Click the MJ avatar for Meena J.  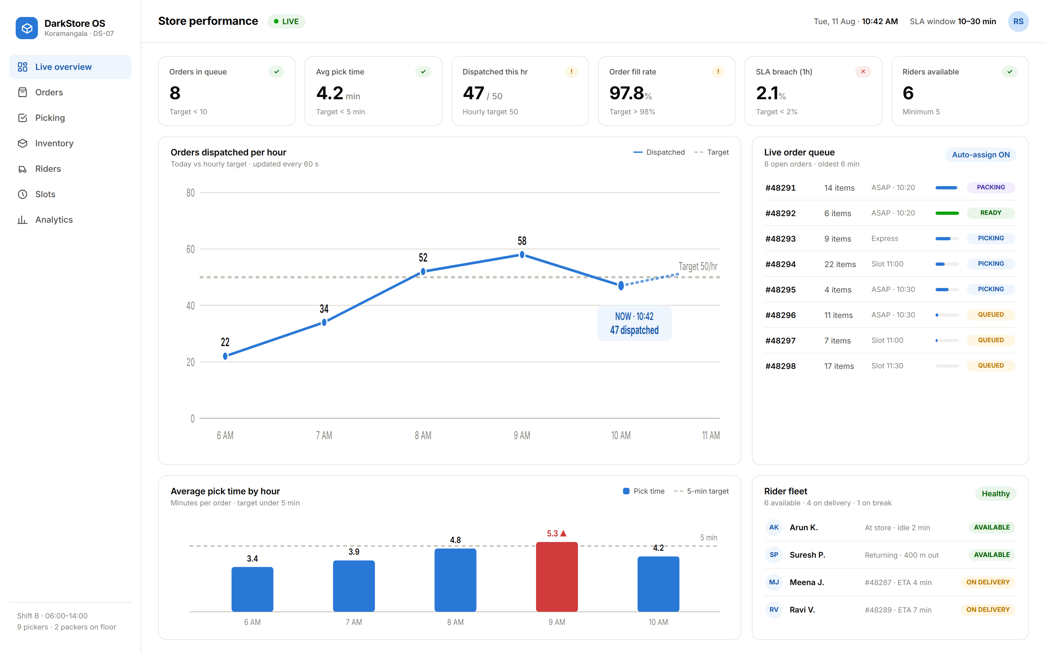(774, 582)
